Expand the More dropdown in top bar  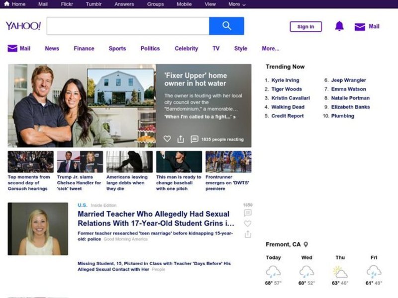pos(237,4)
